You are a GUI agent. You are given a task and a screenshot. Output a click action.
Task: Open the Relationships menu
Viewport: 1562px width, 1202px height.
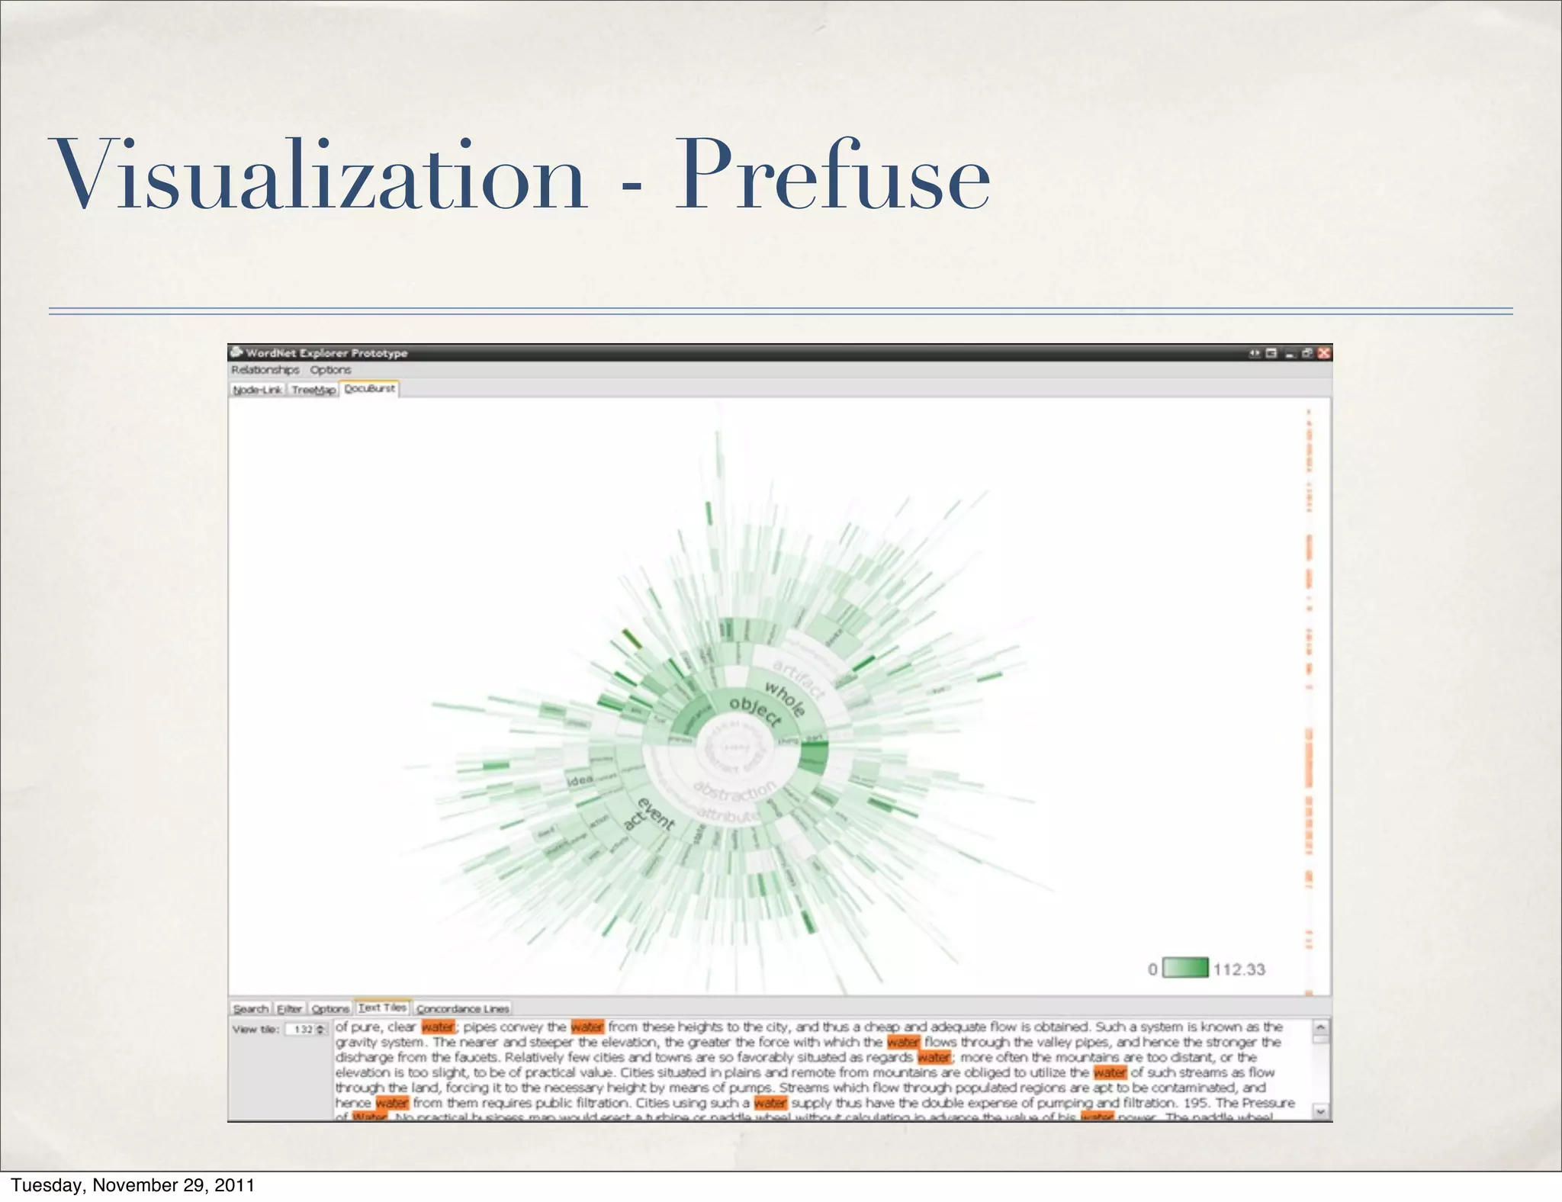pyautogui.click(x=265, y=370)
